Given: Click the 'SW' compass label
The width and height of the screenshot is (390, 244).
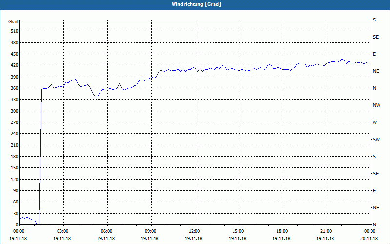Looking at the screenshot, I should 376,140.
